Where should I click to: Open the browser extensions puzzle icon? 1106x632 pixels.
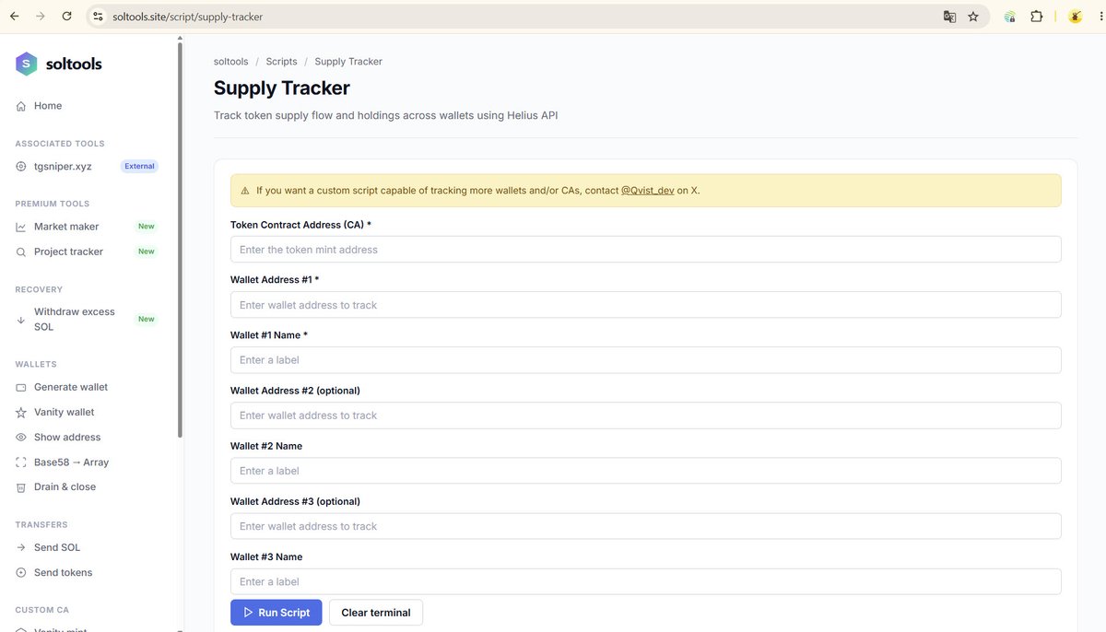tap(1037, 17)
